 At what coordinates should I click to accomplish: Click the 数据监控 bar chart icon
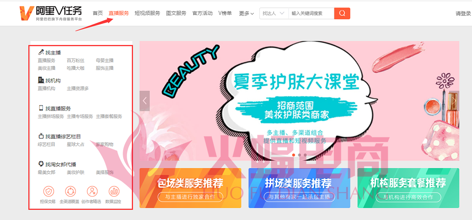click(114, 191)
